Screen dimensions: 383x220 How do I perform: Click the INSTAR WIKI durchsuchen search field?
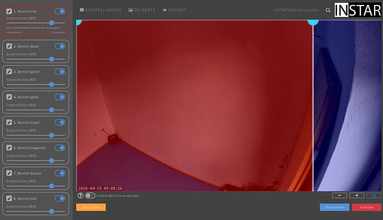(x=296, y=10)
